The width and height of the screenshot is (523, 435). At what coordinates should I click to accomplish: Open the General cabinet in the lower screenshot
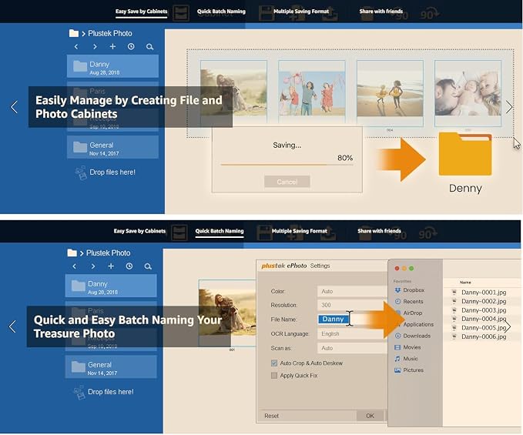(x=111, y=366)
